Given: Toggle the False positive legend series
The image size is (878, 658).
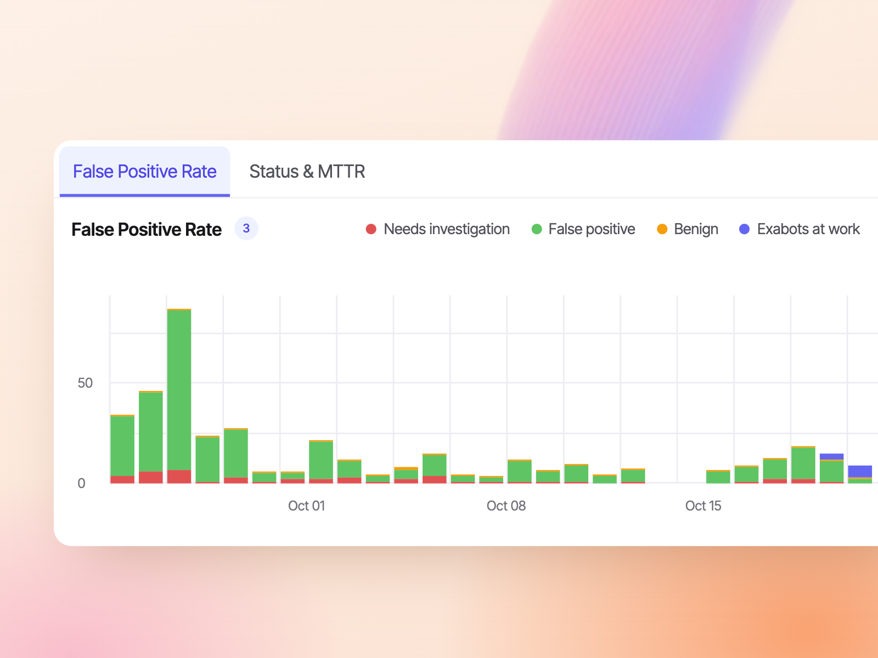Looking at the screenshot, I should pyautogui.click(x=583, y=229).
